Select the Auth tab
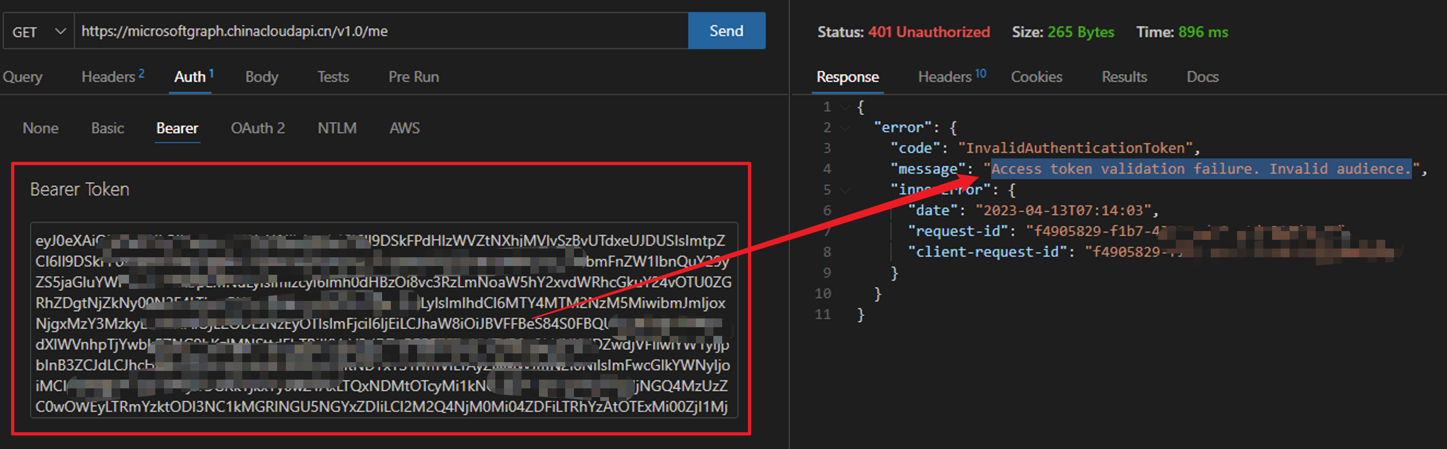 click(190, 77)
